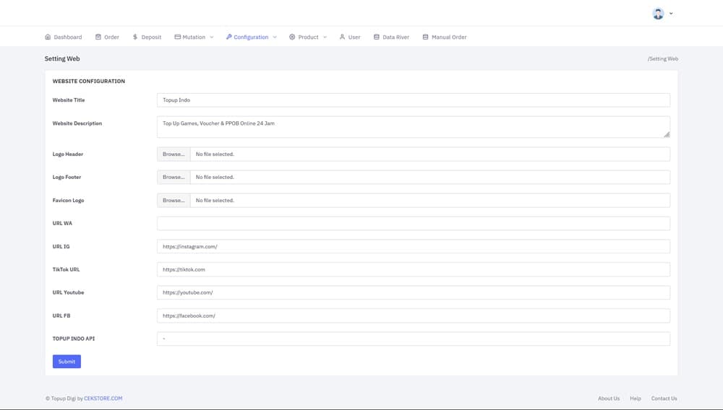Image resolution: width=723 pixels, height=410 pixels.
Task: Focus the empty URL WA field
Action: (413, 224)
